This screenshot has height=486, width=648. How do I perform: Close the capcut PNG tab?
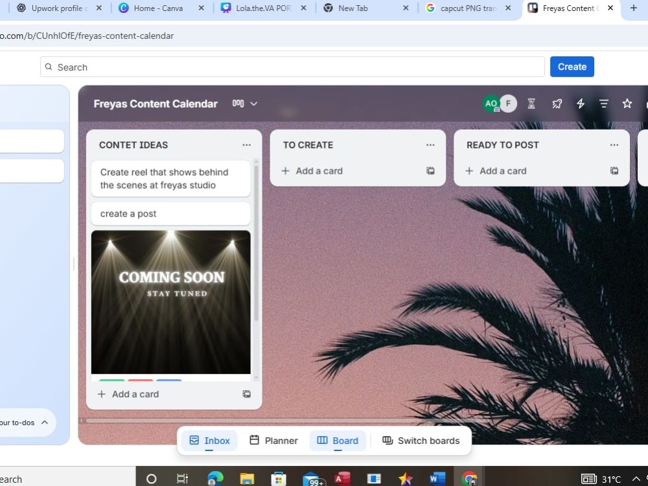click(x=508, y=8)
